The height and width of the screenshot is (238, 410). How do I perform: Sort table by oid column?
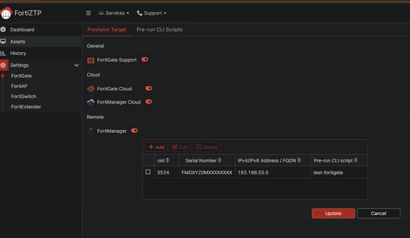coord(167,160)
